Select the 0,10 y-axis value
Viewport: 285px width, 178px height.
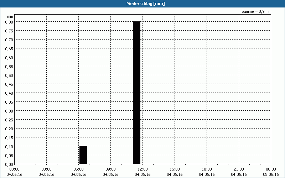(9, 146)
